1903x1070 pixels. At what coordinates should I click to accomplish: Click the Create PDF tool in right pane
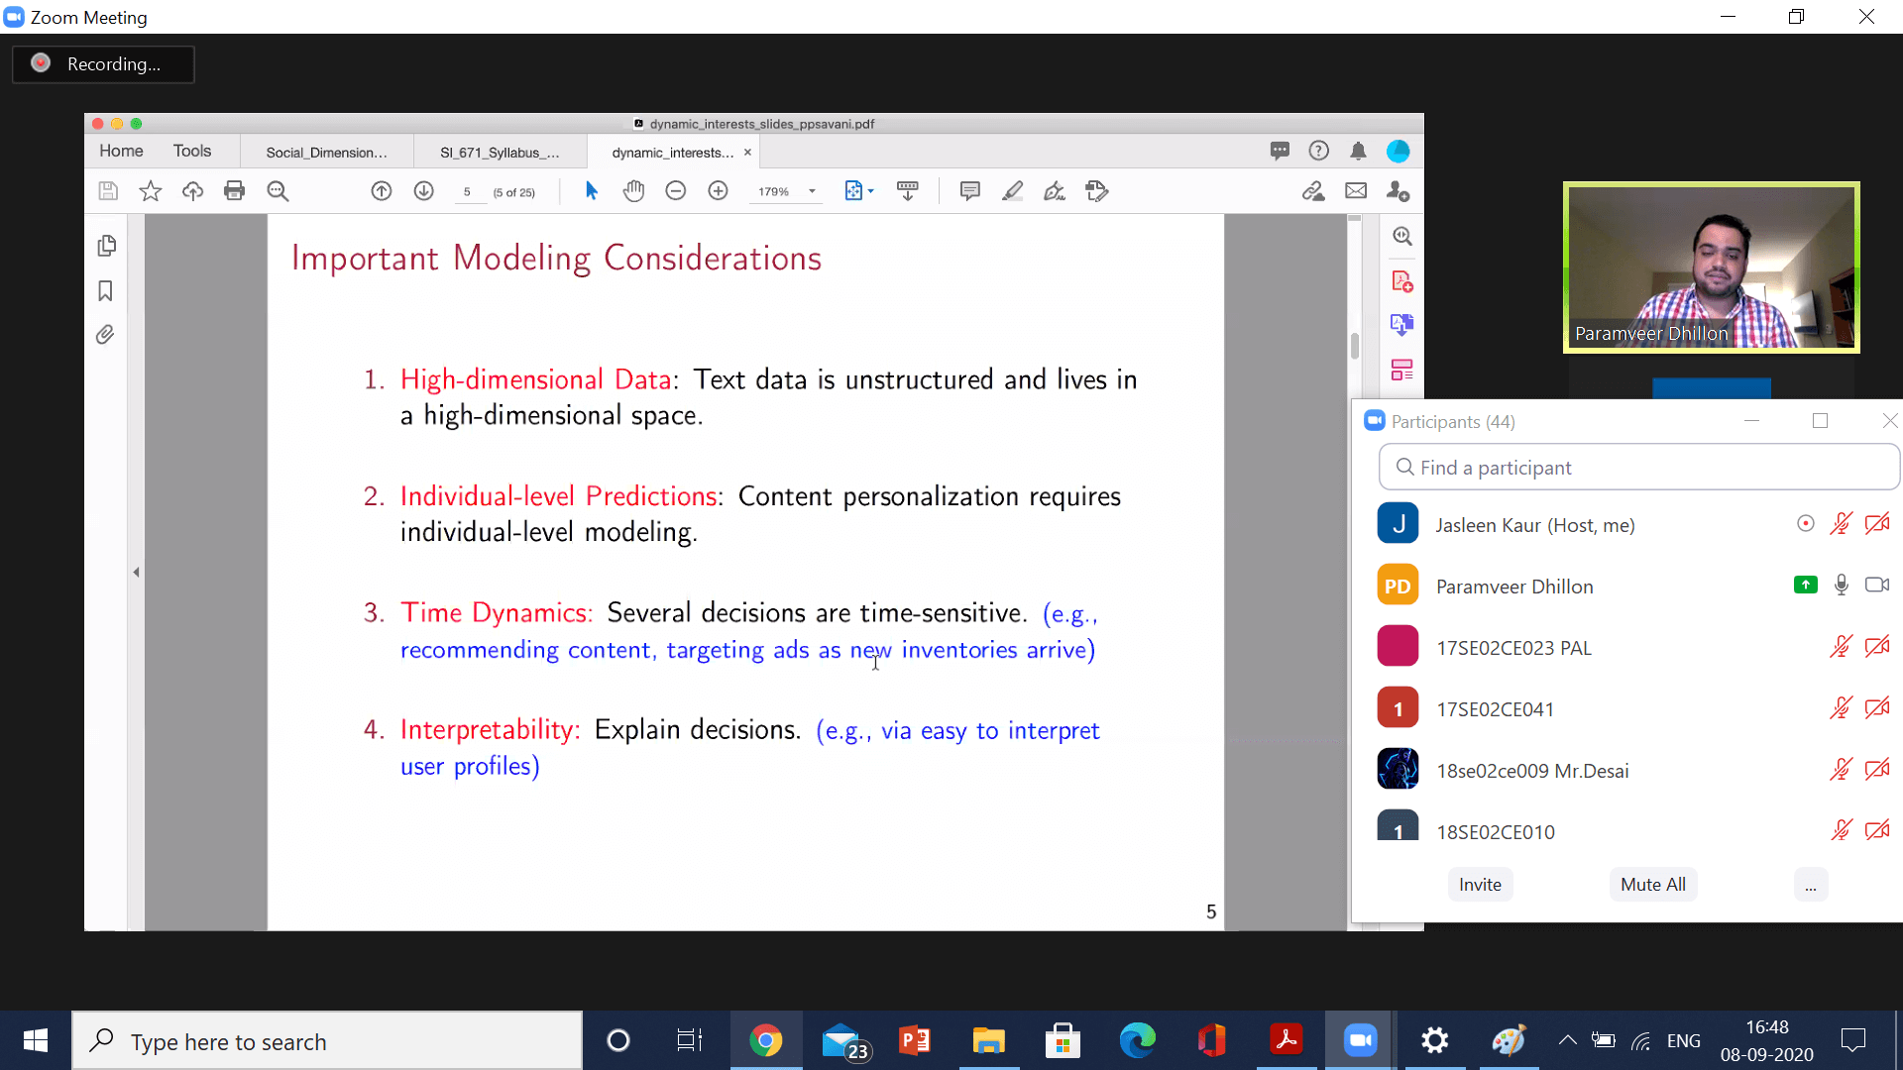point(1401,281)
